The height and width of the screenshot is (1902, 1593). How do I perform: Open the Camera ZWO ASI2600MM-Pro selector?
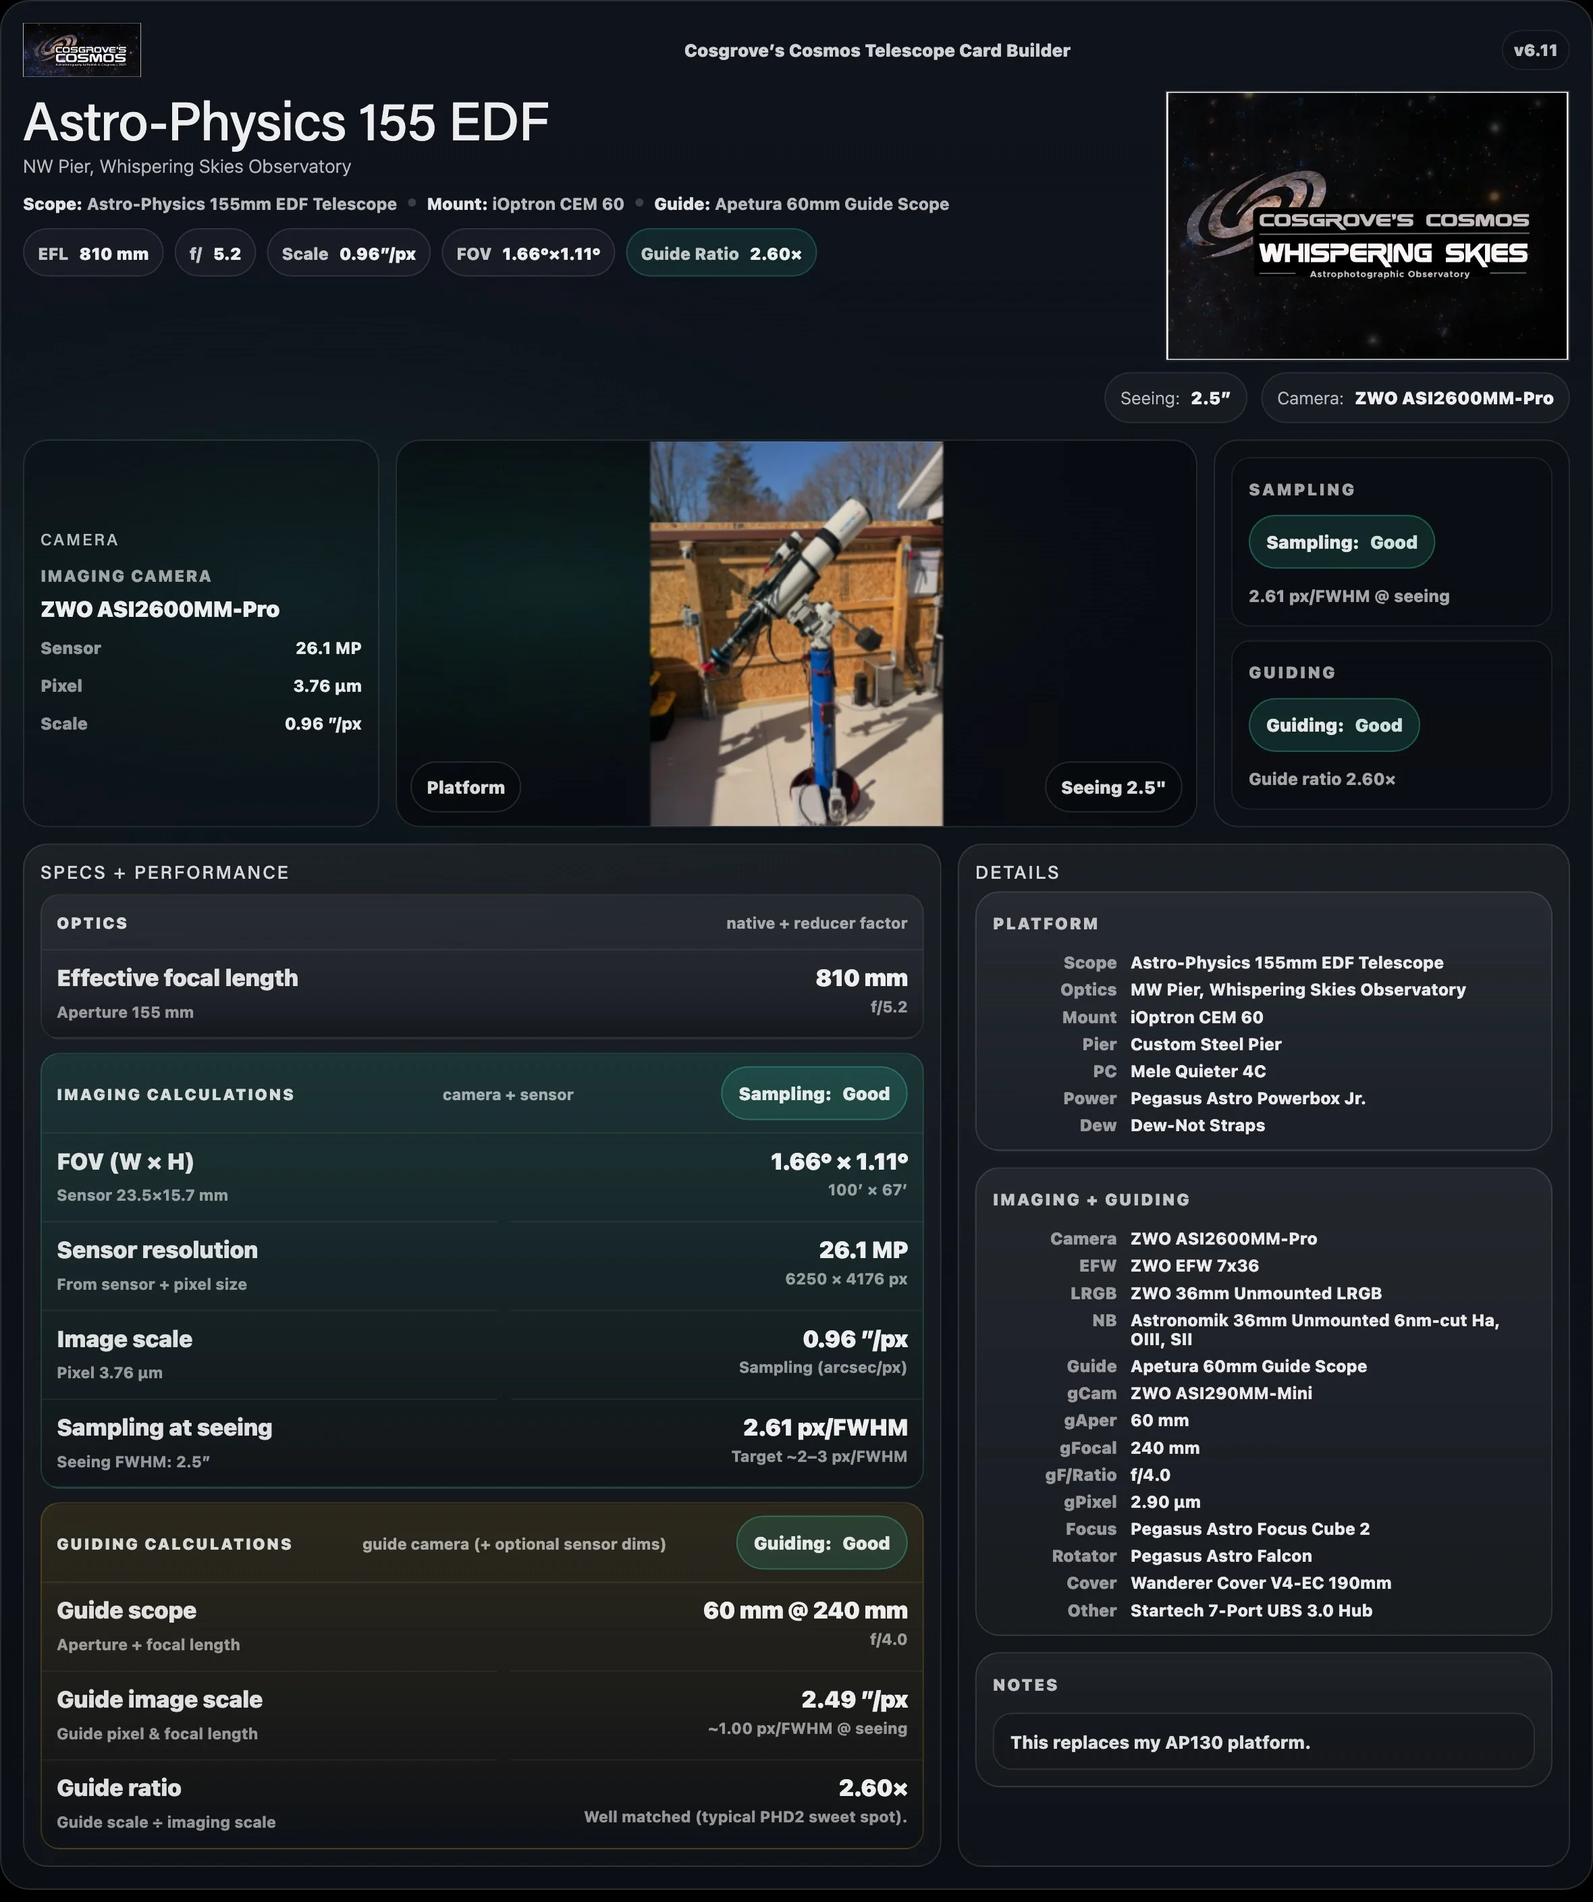pos(1415,398)
